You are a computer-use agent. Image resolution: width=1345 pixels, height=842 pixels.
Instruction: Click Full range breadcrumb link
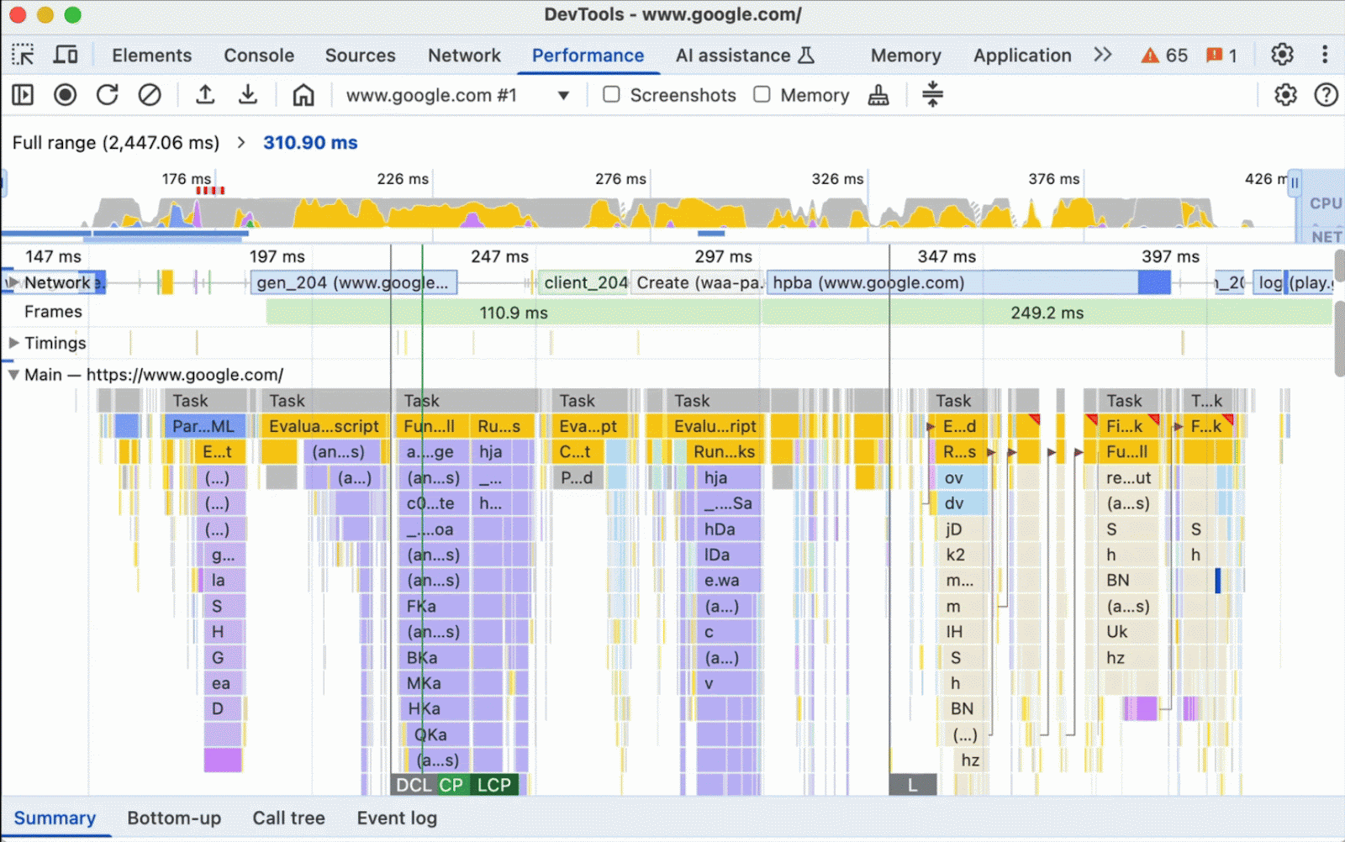click(116, 143)
